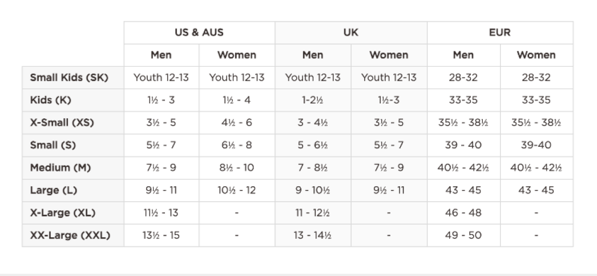The width and height of the screenshot is (597, 276).
Task: Click the Medium (M) row label
Action: click(60, 167)
